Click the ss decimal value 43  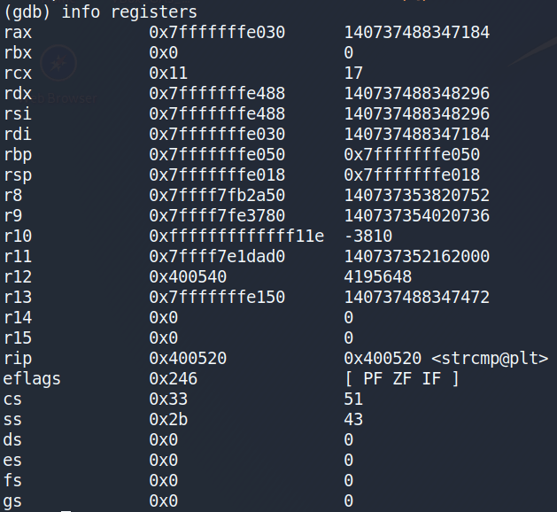(353, 419)
